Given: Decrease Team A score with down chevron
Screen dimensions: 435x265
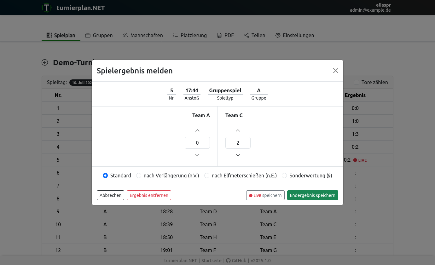Looking at the screenshot, I should click(x=197, y=155).
